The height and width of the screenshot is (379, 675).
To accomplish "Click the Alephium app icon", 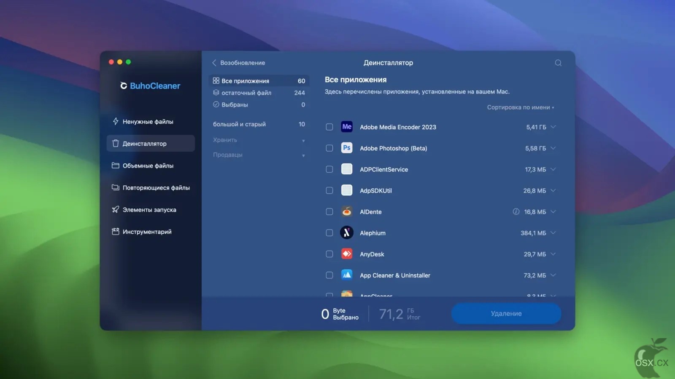I will 347,232.
